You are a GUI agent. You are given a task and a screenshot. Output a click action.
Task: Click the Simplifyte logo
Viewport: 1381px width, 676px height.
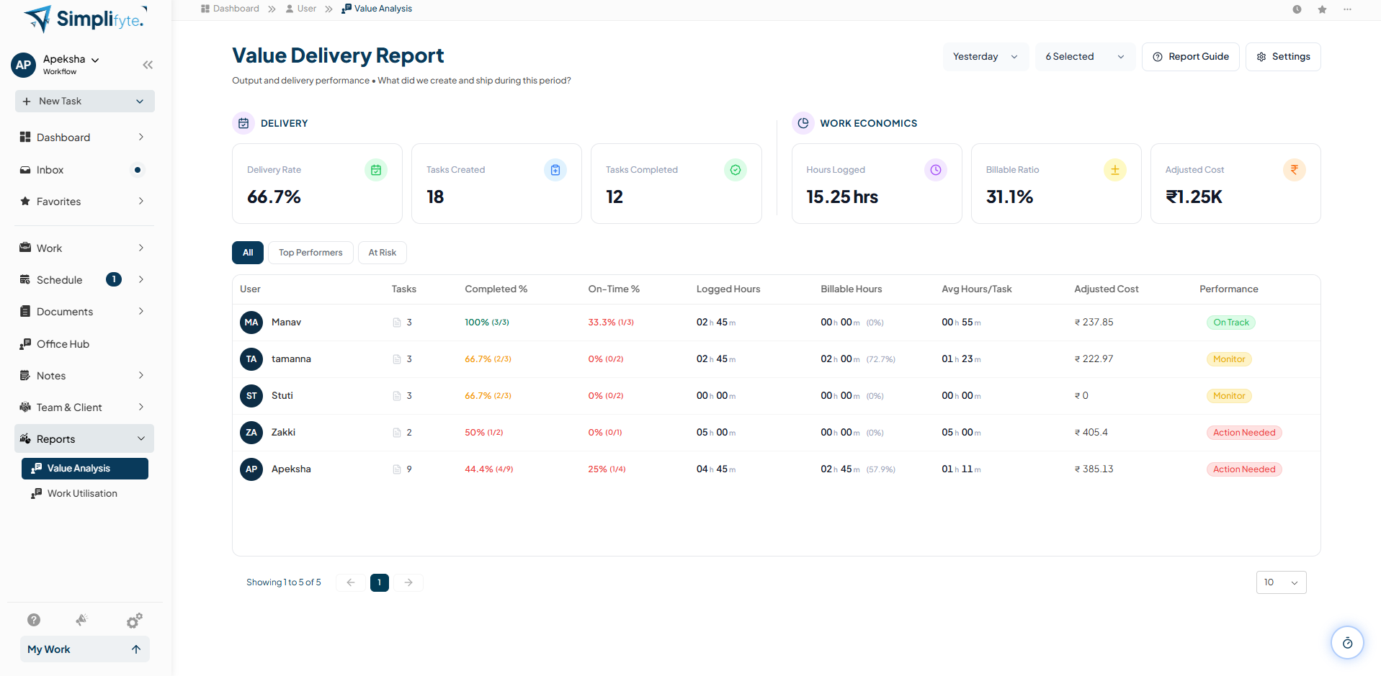pos(85,19)
